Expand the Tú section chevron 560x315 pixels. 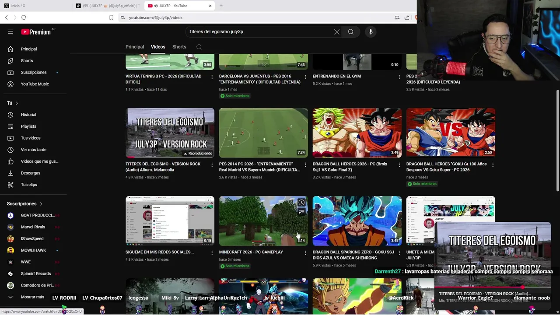click(17, 103)
